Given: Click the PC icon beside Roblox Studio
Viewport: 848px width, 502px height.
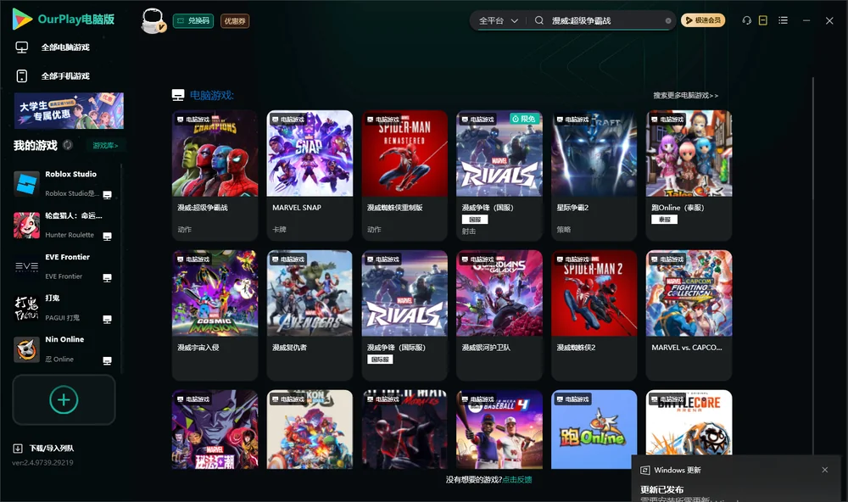Looking at the screenshot, I should click(x=107, y=195).
